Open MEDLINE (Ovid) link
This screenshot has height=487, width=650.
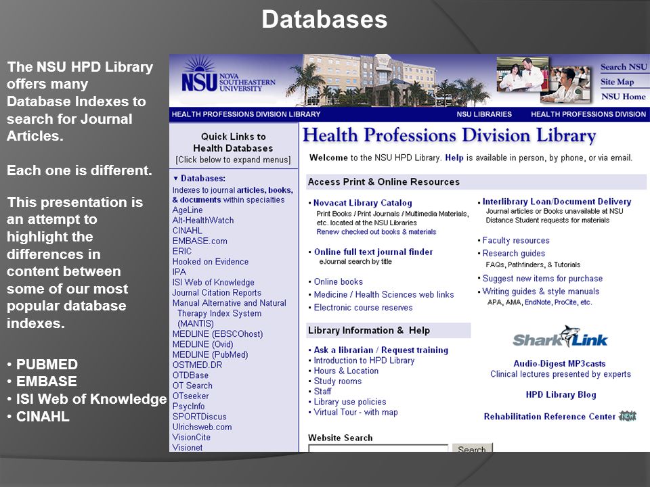pos(202,344)
